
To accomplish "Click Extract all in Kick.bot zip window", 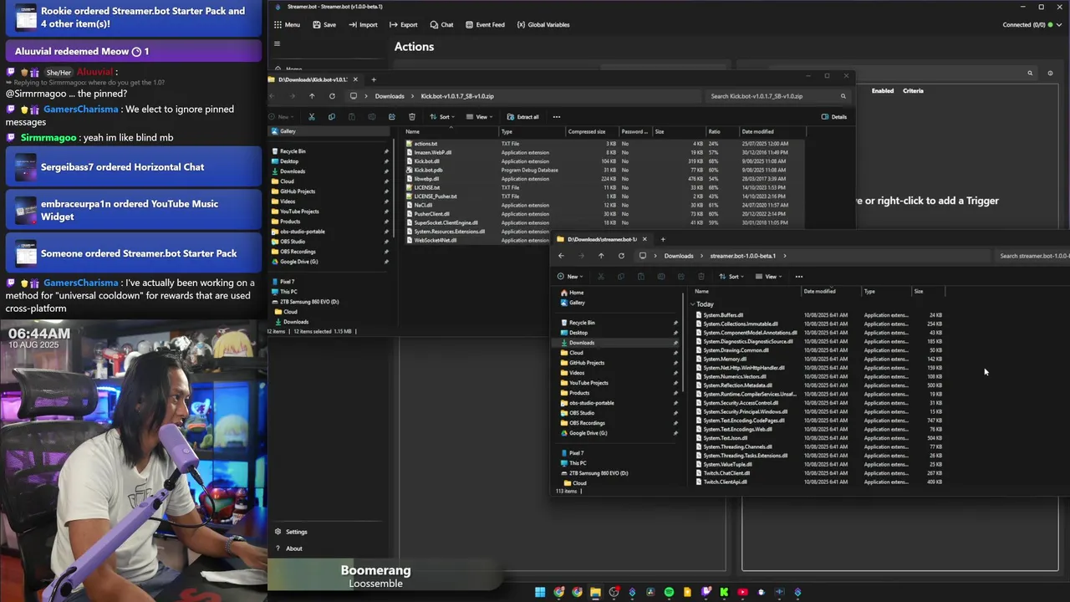I will (x=522, y=117).
